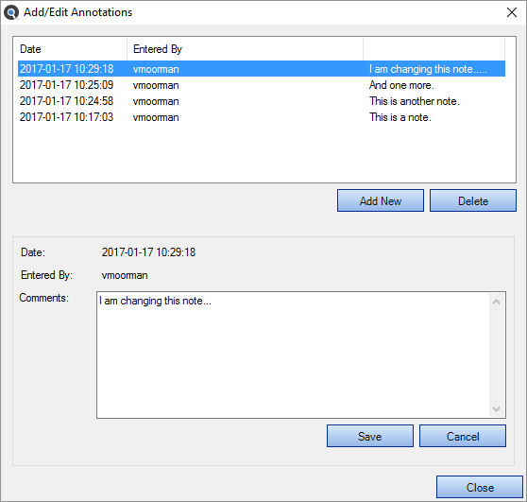
Task: Select the 10:29:18 annotation row
Action: coord(262,69)
